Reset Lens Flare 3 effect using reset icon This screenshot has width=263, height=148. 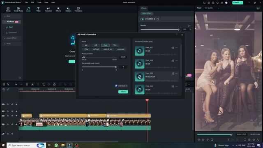(x=158, y=19)
